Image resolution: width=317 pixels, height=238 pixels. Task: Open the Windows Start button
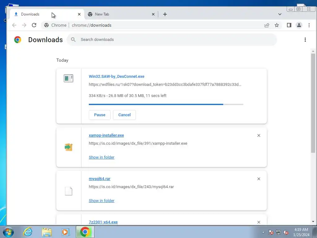tap(8, 232)
